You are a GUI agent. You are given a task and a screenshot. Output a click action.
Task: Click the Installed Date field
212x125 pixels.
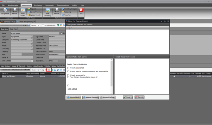(57, 46)
